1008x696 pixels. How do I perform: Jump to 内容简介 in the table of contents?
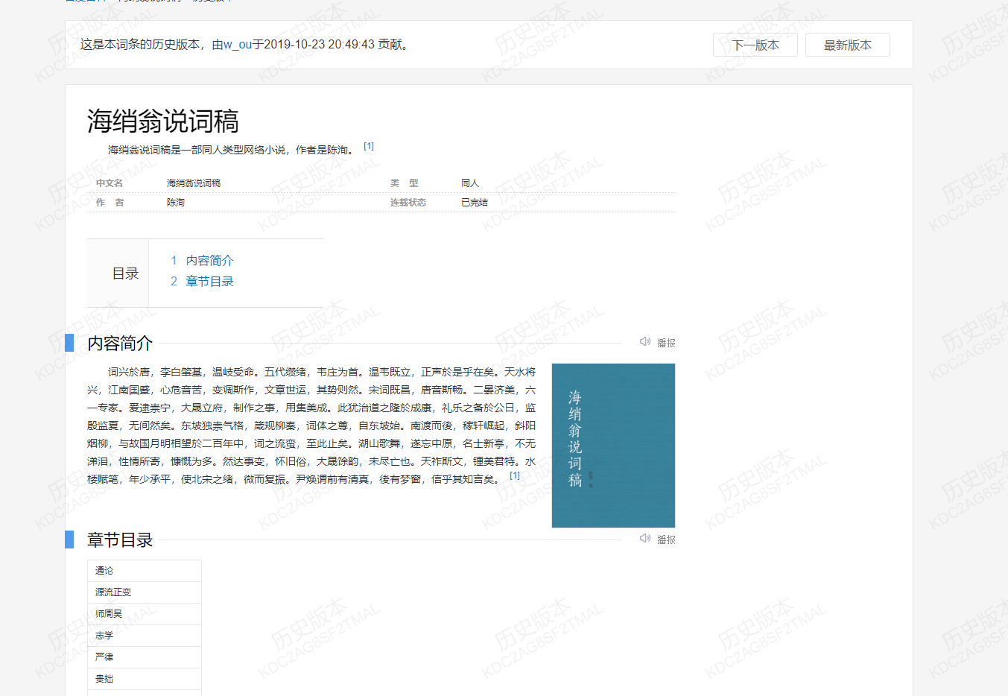click(209, 260)
